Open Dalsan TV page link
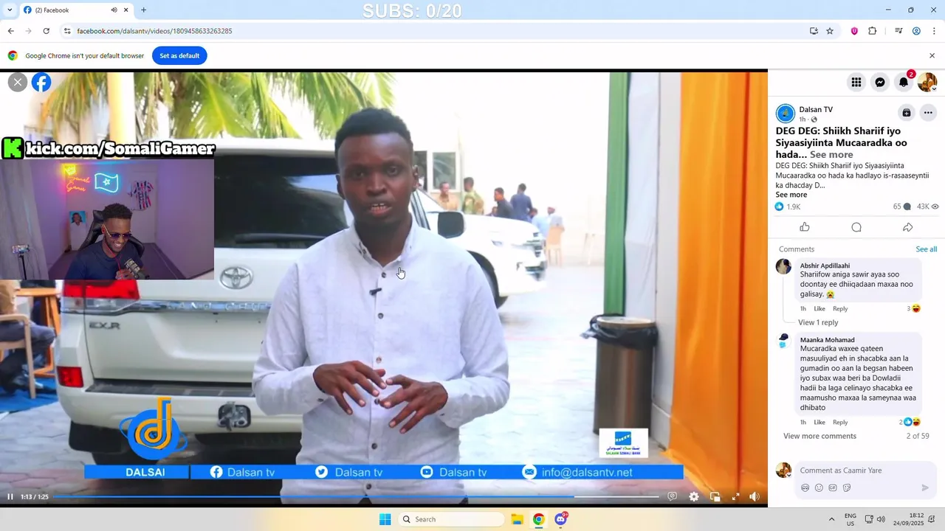The image size is (945, 531). (x=816, y=109)
